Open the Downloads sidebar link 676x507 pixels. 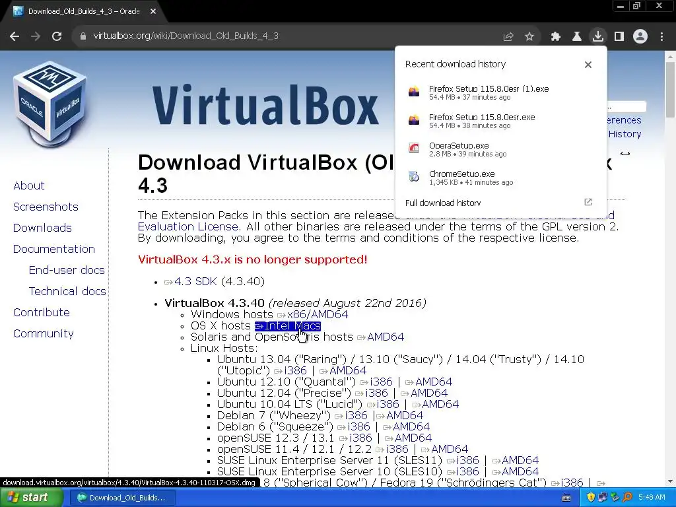point(42,228)
